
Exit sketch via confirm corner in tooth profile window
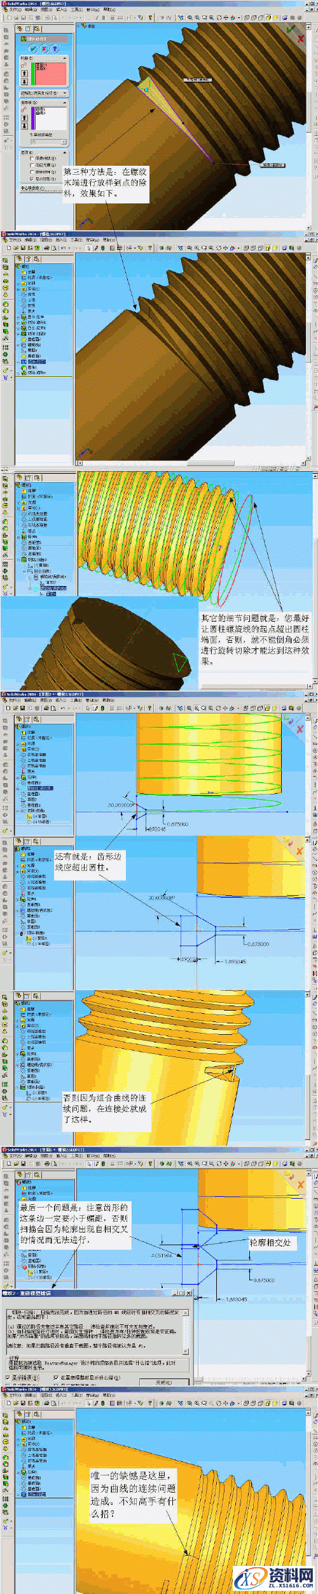(288, 842)
